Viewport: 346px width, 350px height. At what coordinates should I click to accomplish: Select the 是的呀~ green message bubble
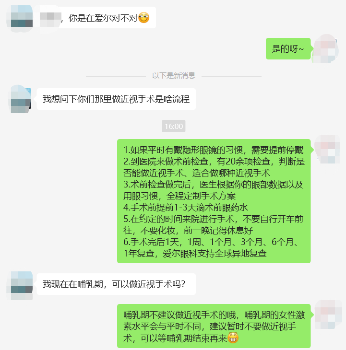(288, 48)
